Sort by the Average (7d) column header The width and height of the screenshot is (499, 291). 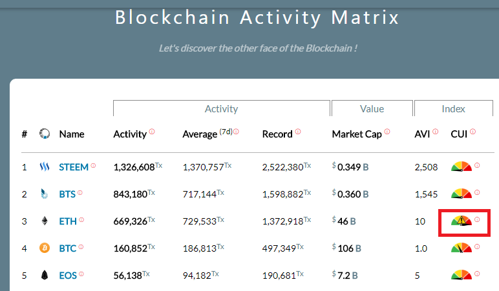tap(200, 134)
